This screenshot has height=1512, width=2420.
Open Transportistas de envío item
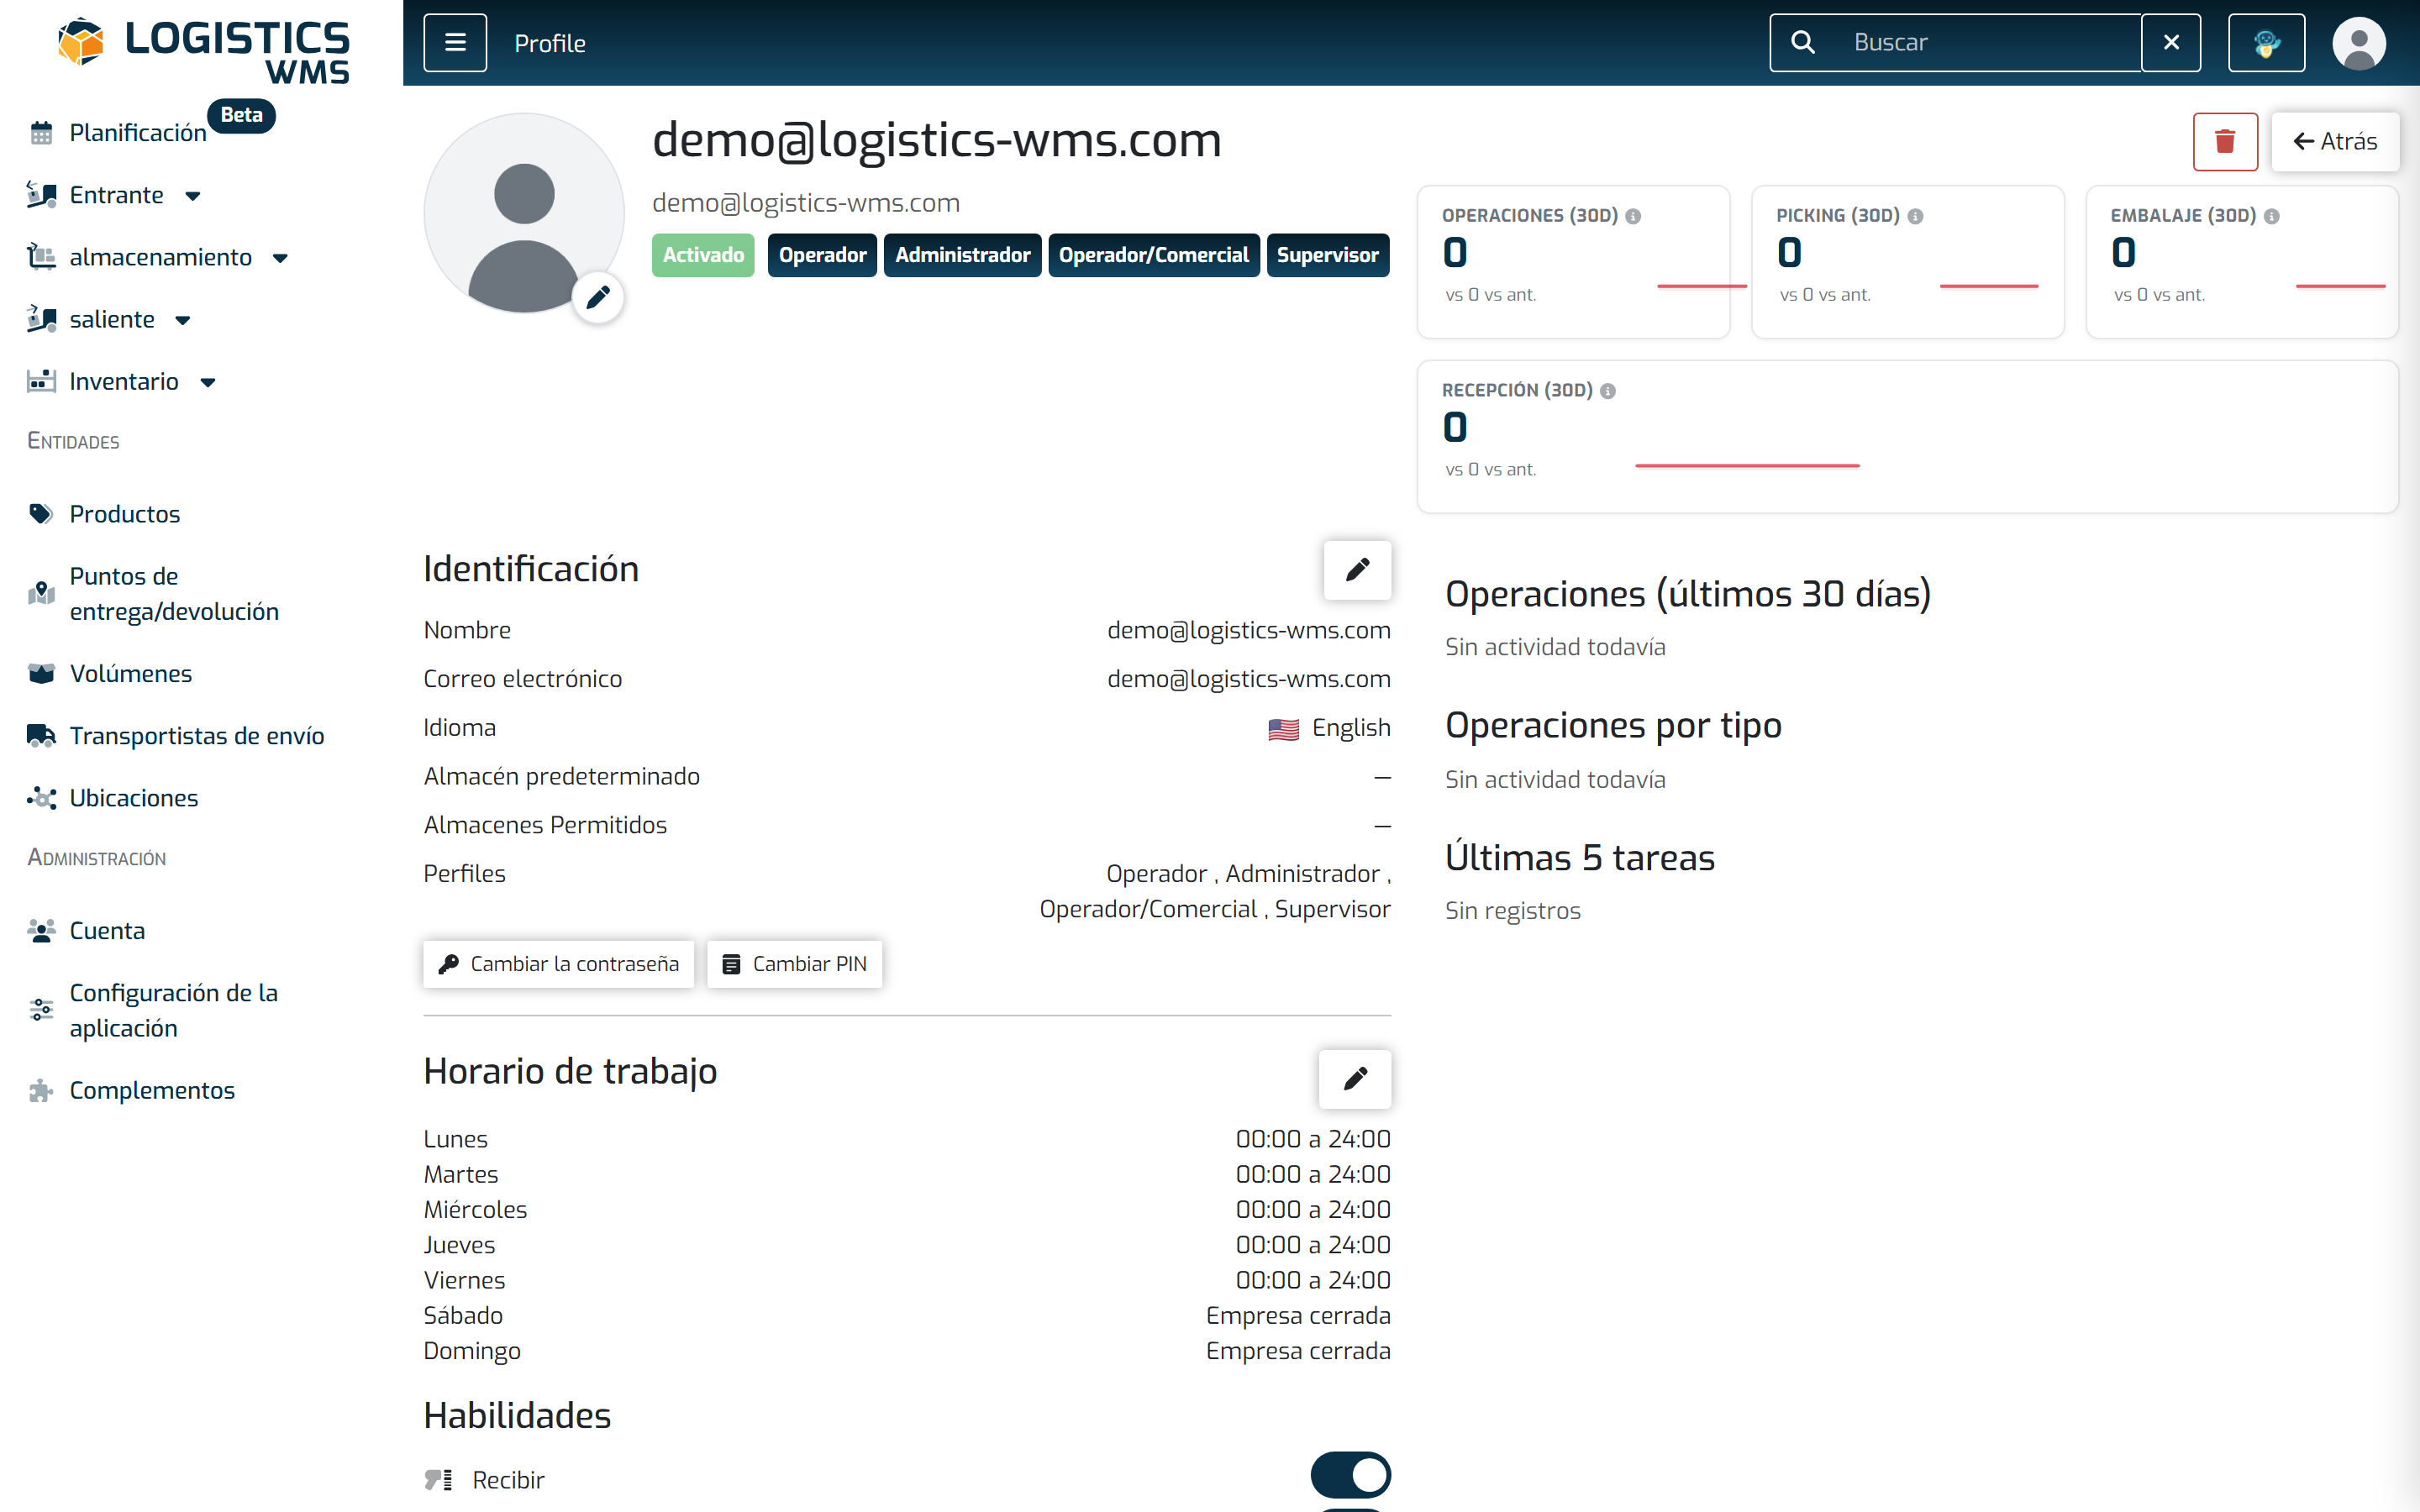point(197,736)
